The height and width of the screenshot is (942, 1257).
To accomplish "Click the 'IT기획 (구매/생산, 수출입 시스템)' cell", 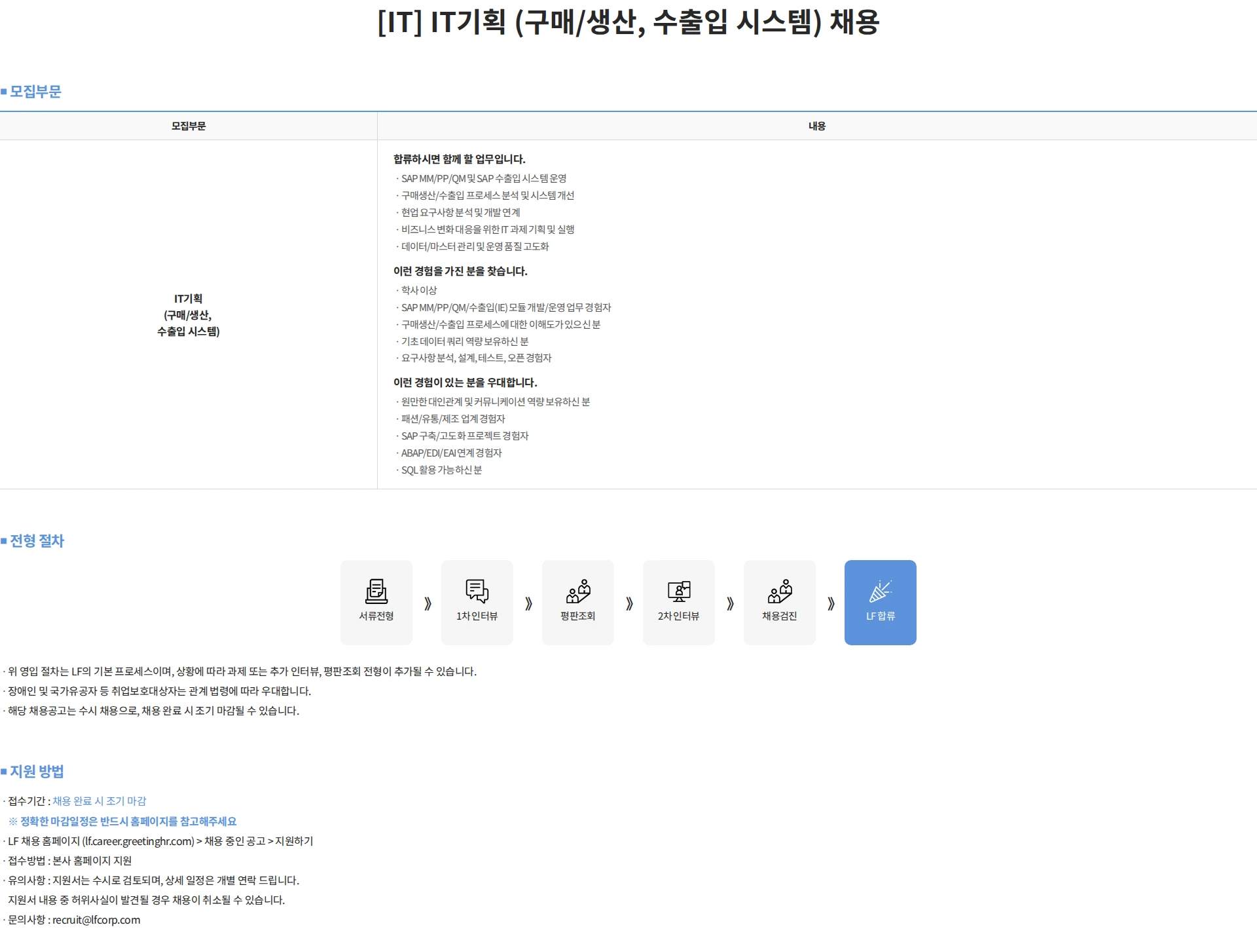I will coord(189,315).
